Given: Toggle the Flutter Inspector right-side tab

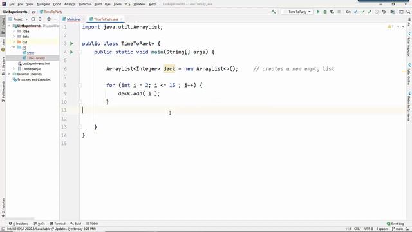Looking at the screenshot, I should tap(409, 44).
